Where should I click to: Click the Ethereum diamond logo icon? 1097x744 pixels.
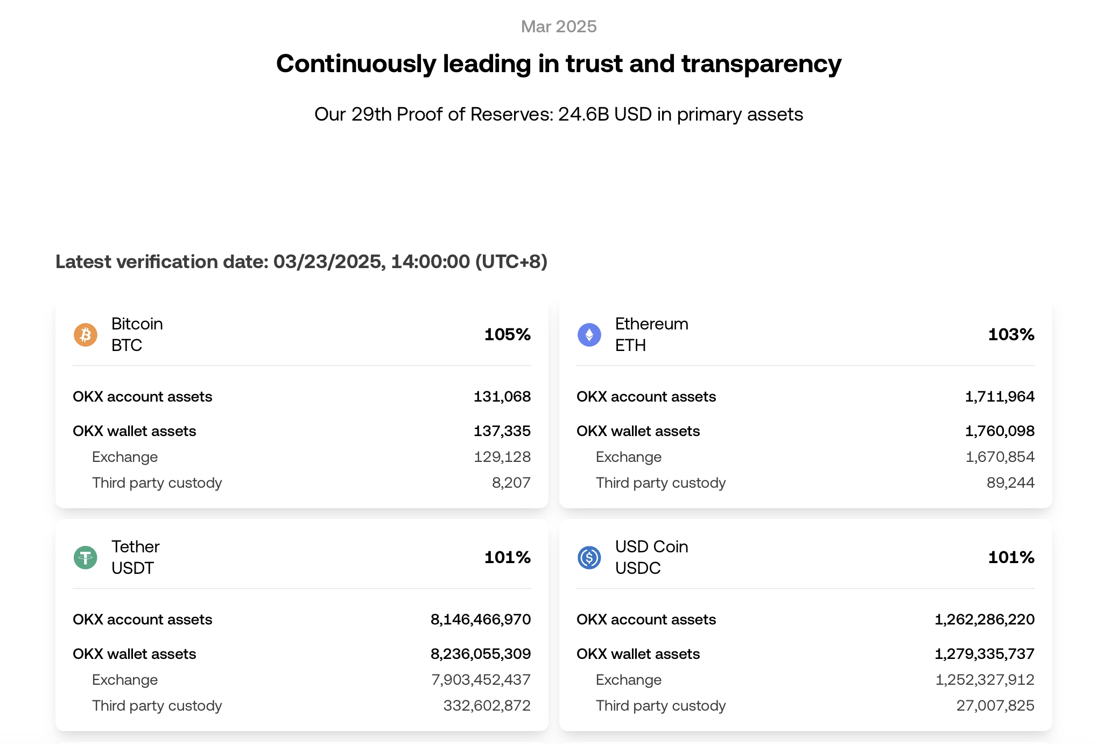(589, 335)
